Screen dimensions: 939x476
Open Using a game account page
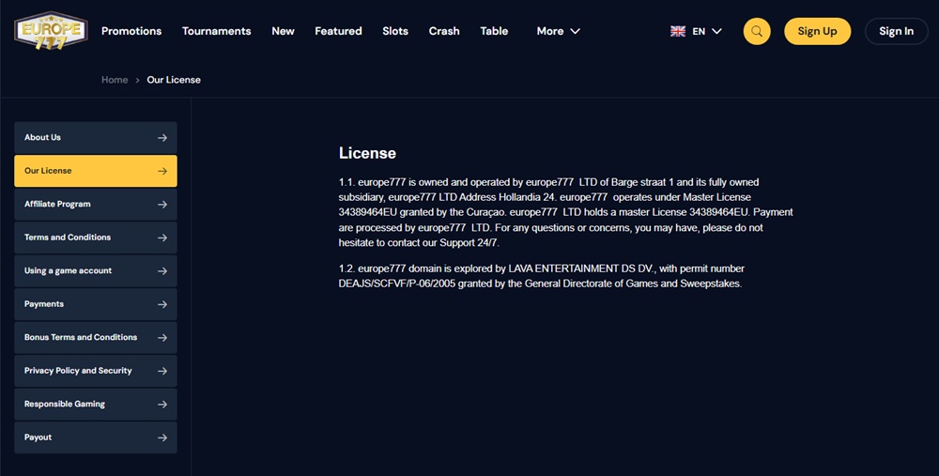96,271
